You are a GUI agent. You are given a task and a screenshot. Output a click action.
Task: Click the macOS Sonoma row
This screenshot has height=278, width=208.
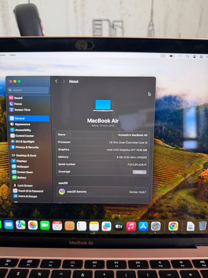click(x=102, y=192)
